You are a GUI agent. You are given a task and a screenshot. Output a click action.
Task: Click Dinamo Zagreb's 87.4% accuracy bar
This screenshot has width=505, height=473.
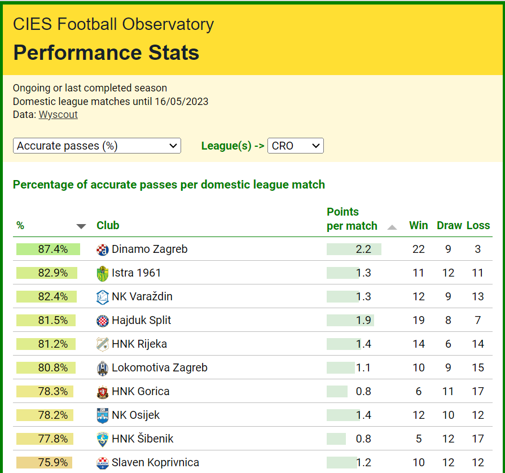[49, 249]
